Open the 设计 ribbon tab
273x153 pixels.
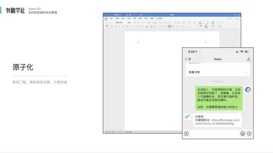(123, 18)
